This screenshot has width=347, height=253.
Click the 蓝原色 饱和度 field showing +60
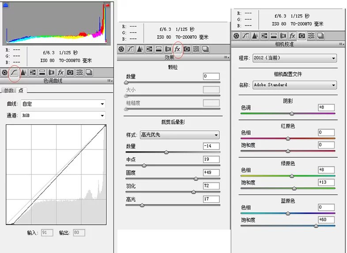coord(326,220)
